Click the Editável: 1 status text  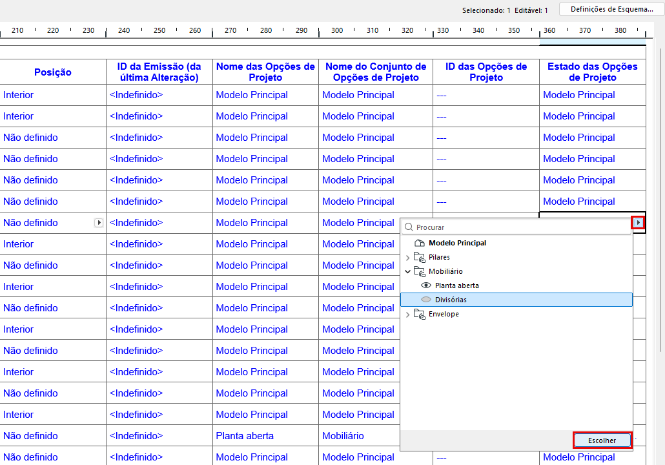click(x=531, y=10)
